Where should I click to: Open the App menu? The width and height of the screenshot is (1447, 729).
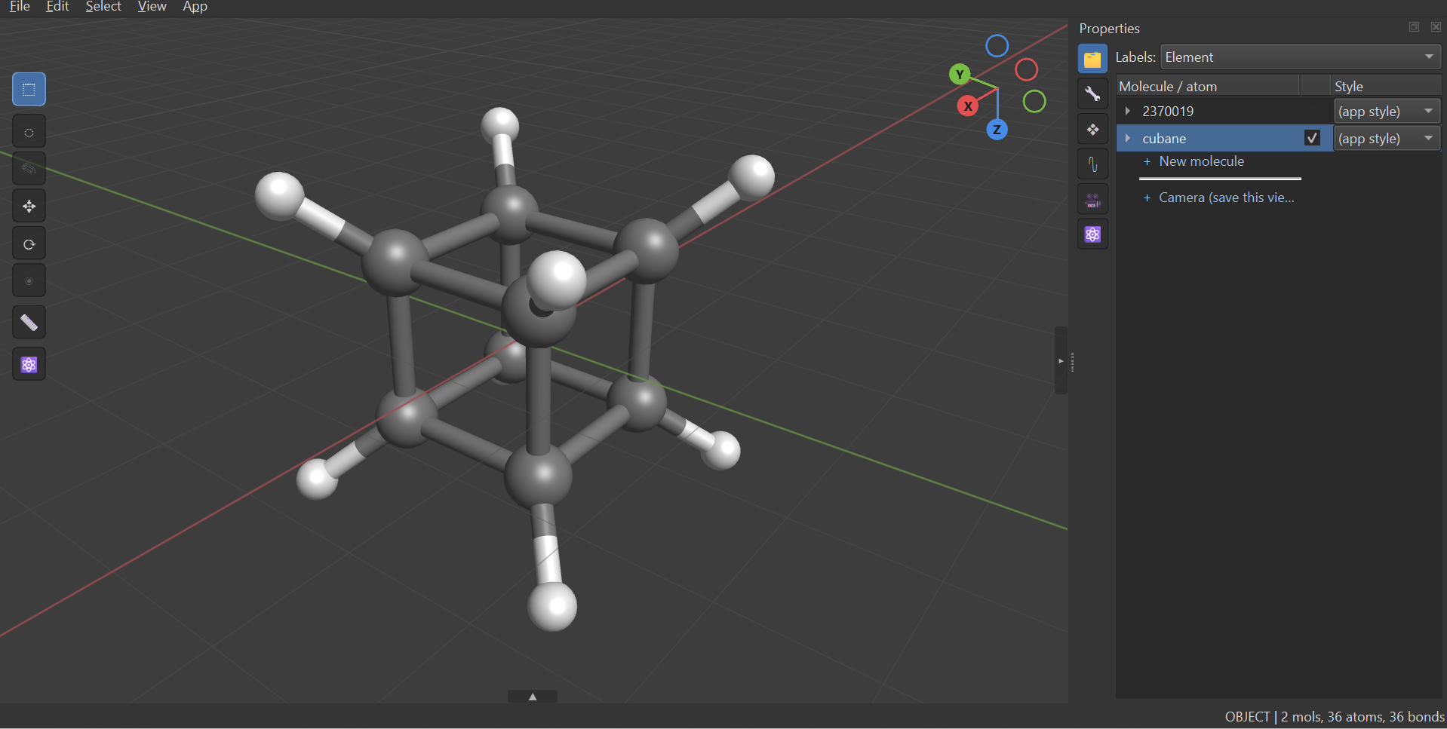(x=195, y=7)
